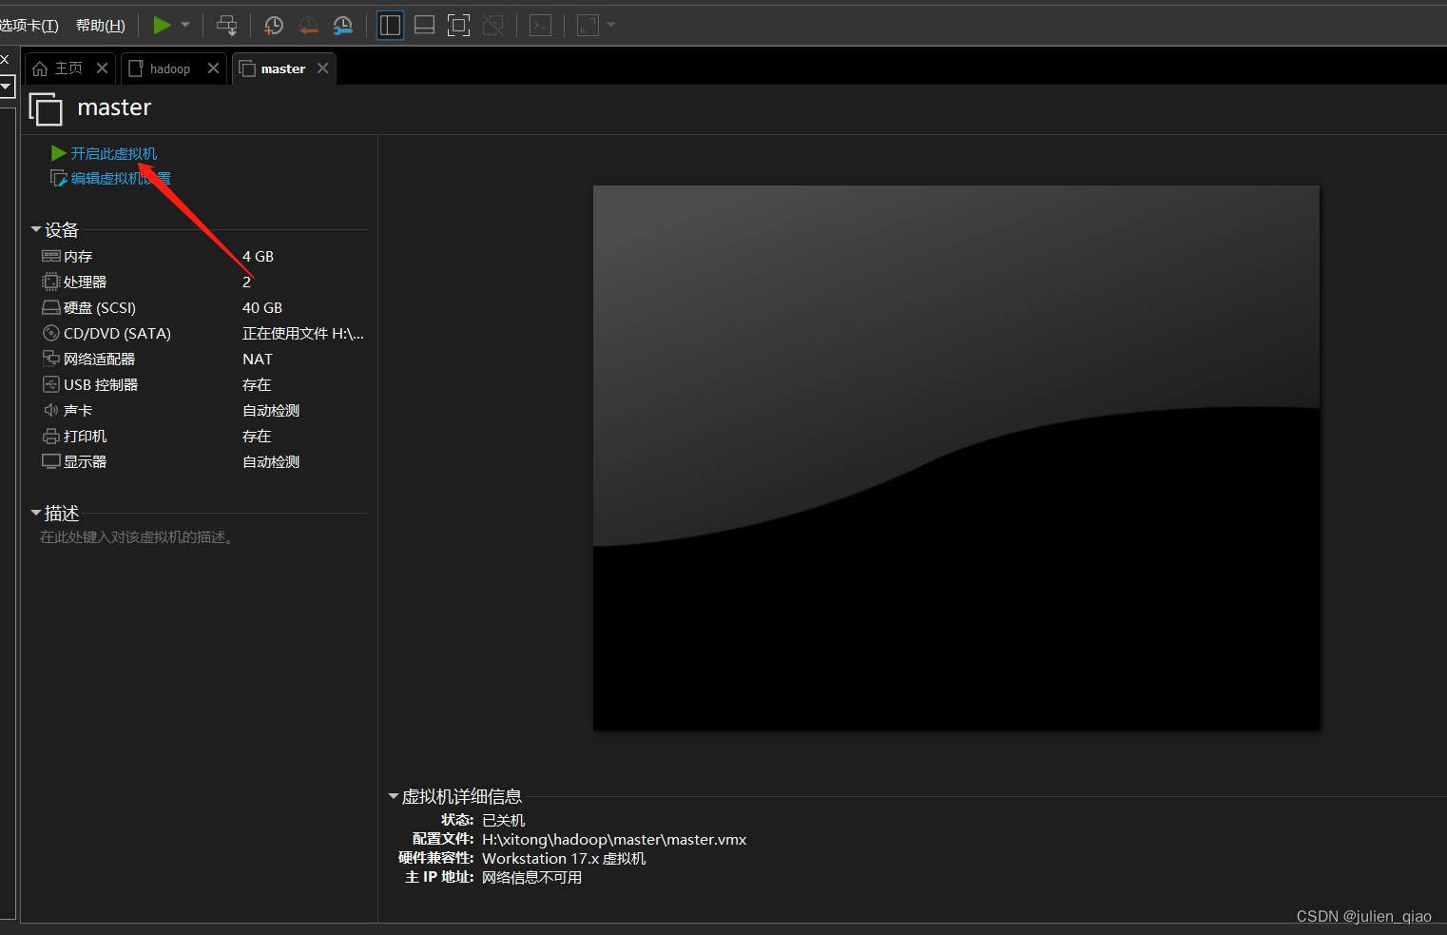Select the master tab
The height and width of the screenshot is (935, 1447).
click(283, 68)
